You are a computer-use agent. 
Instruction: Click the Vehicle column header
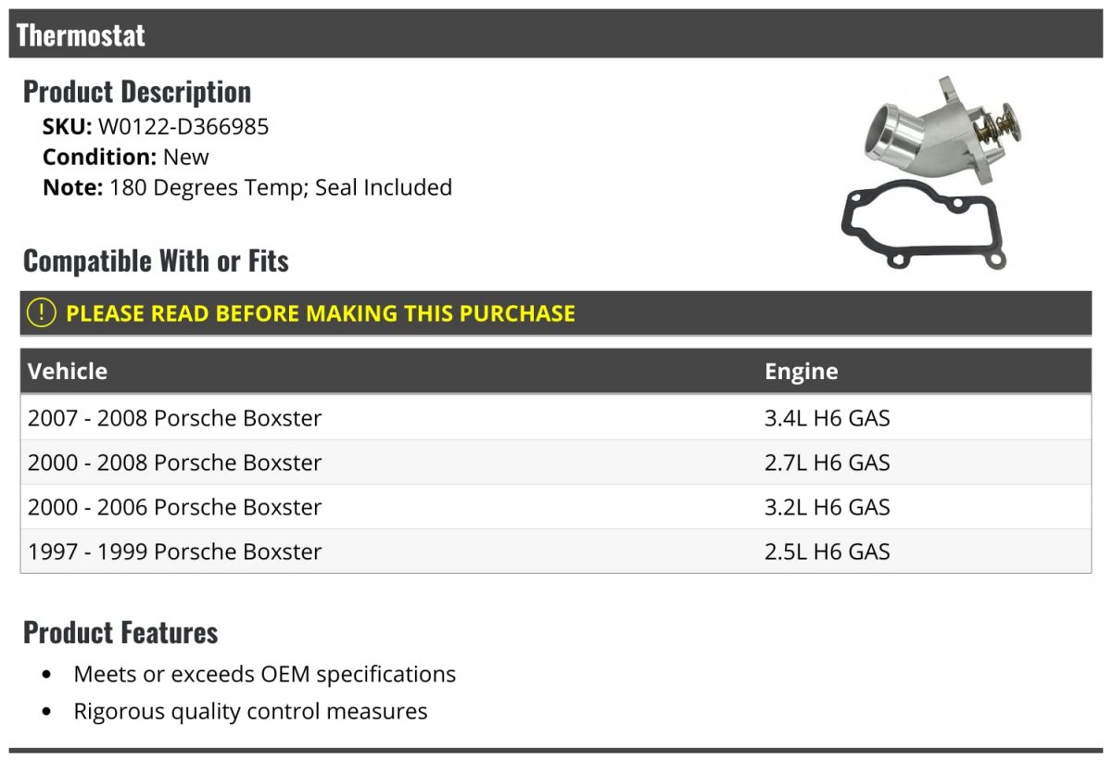click(68, 372)
